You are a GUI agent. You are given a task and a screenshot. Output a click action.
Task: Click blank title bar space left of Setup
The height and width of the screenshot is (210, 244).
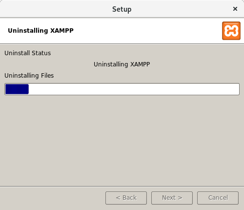tap(55, 9)
